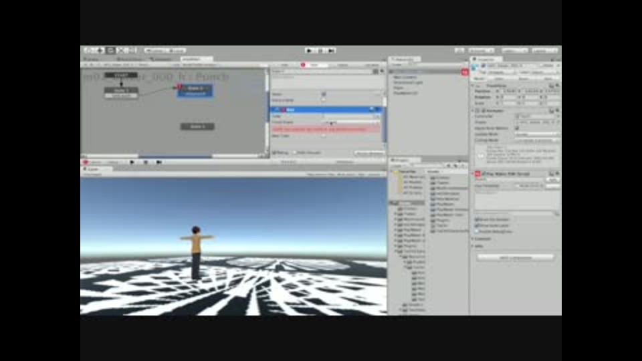Viewport: 642px width, 361px height.
Task: Open the Animator component gear menu
Action: (x=557, y=110)
